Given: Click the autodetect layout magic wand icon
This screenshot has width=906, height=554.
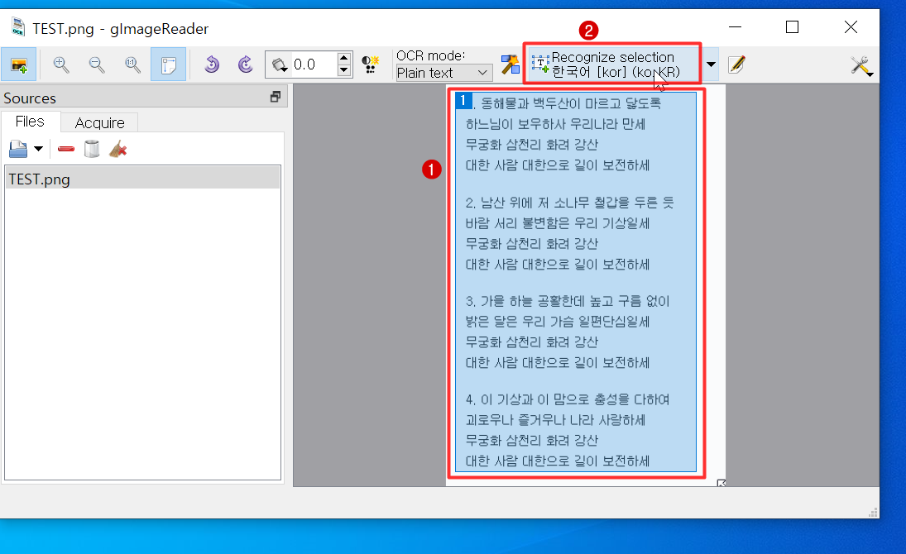Looking at the screenshot, I should (511, 64).
